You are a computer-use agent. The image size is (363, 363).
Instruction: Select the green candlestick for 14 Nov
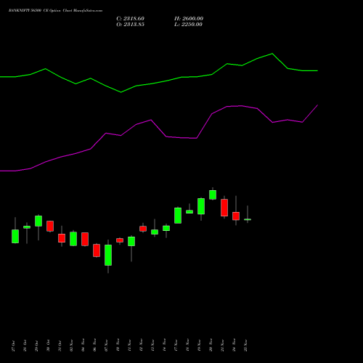click(166, 228)
